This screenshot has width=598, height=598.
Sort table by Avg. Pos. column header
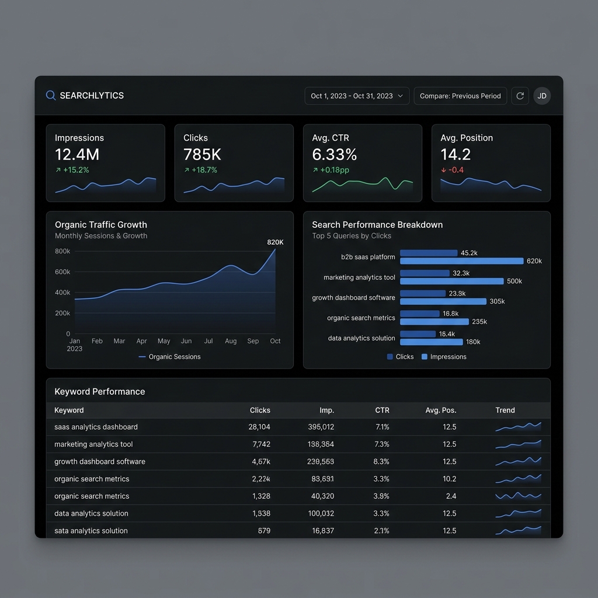coord(441,410)
